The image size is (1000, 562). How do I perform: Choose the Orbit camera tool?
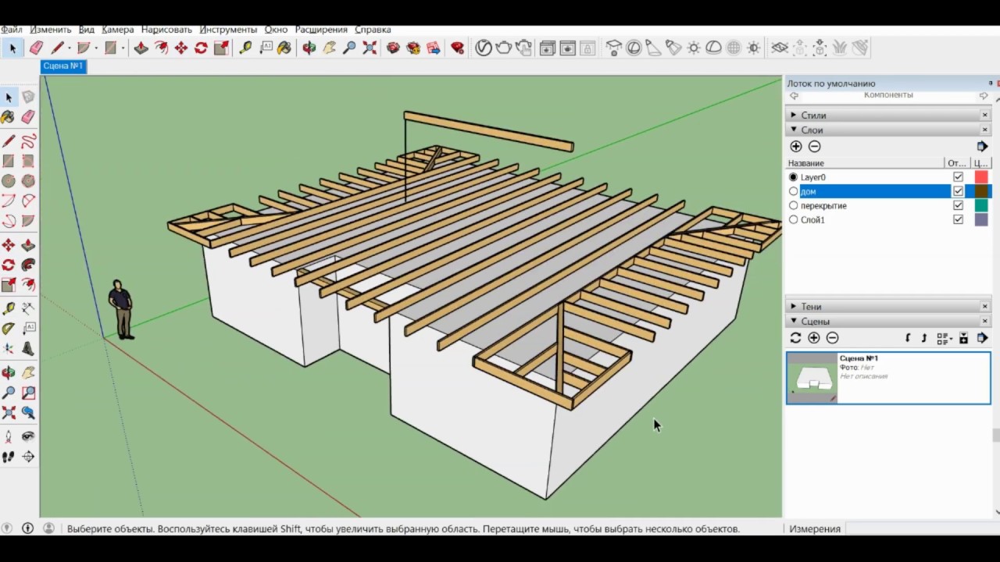(309, 48)
